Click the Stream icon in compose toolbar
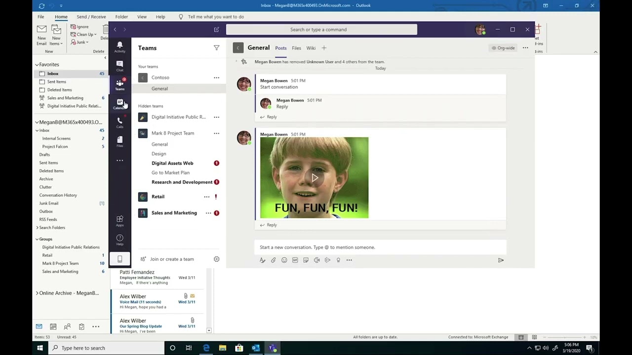The width and height of the screenshot is (632, 355). [327, 260]
